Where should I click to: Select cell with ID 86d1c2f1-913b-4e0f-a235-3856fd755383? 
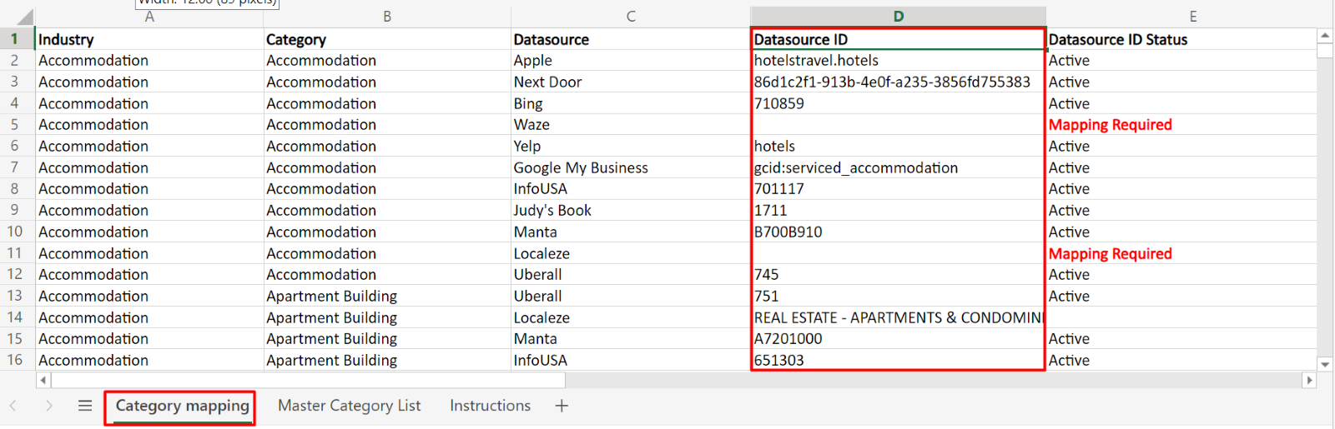point(899,82)
